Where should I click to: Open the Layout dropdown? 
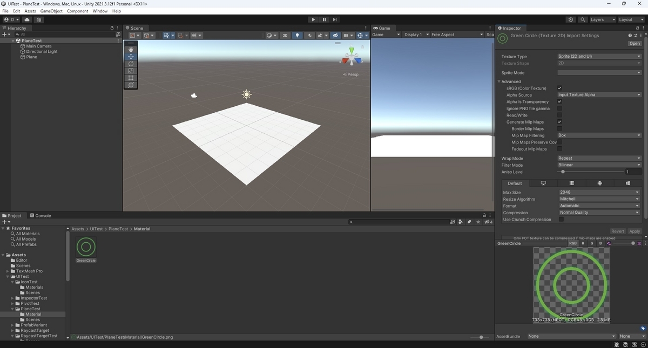click(x=631, y=19)
